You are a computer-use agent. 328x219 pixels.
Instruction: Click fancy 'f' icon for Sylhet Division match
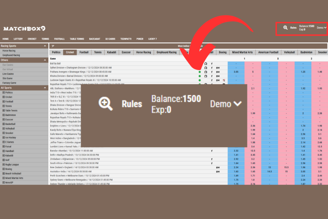pos(212,68)
